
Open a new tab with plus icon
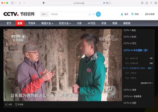151,3
